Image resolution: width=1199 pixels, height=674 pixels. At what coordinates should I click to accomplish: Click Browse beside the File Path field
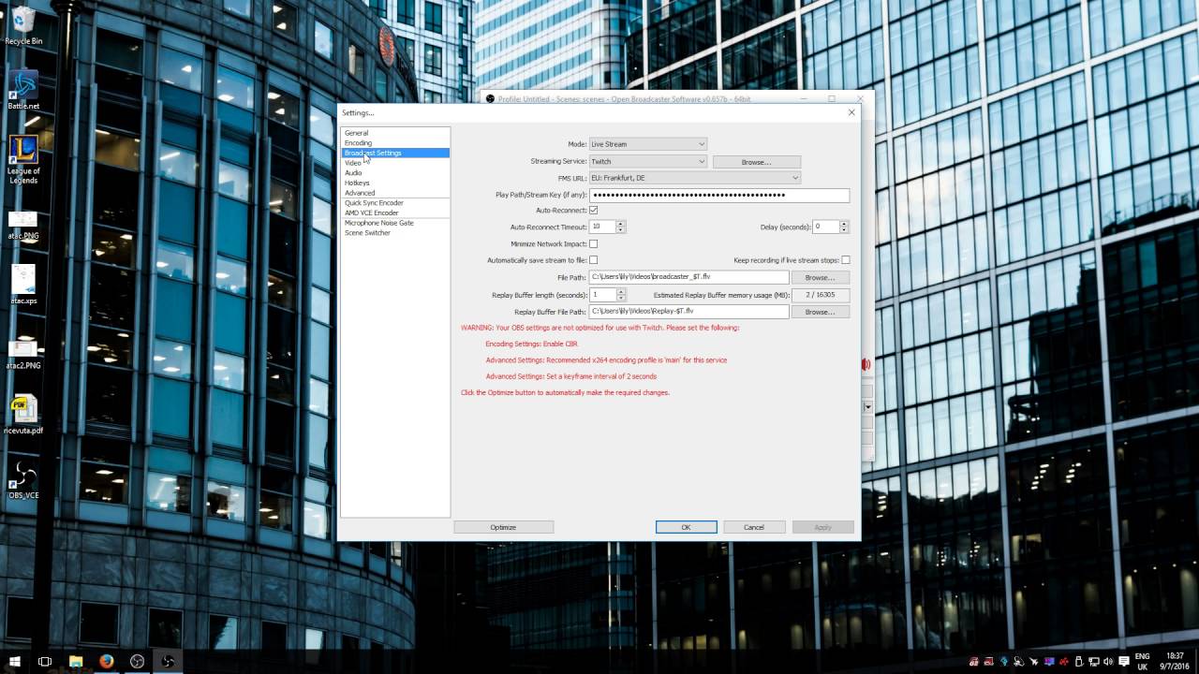point(820,277)
